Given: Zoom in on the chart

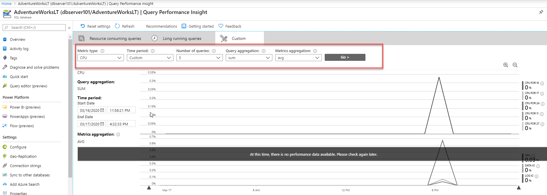Looking at the screenshot, I should pyautogui.click(x=506, y=65).
